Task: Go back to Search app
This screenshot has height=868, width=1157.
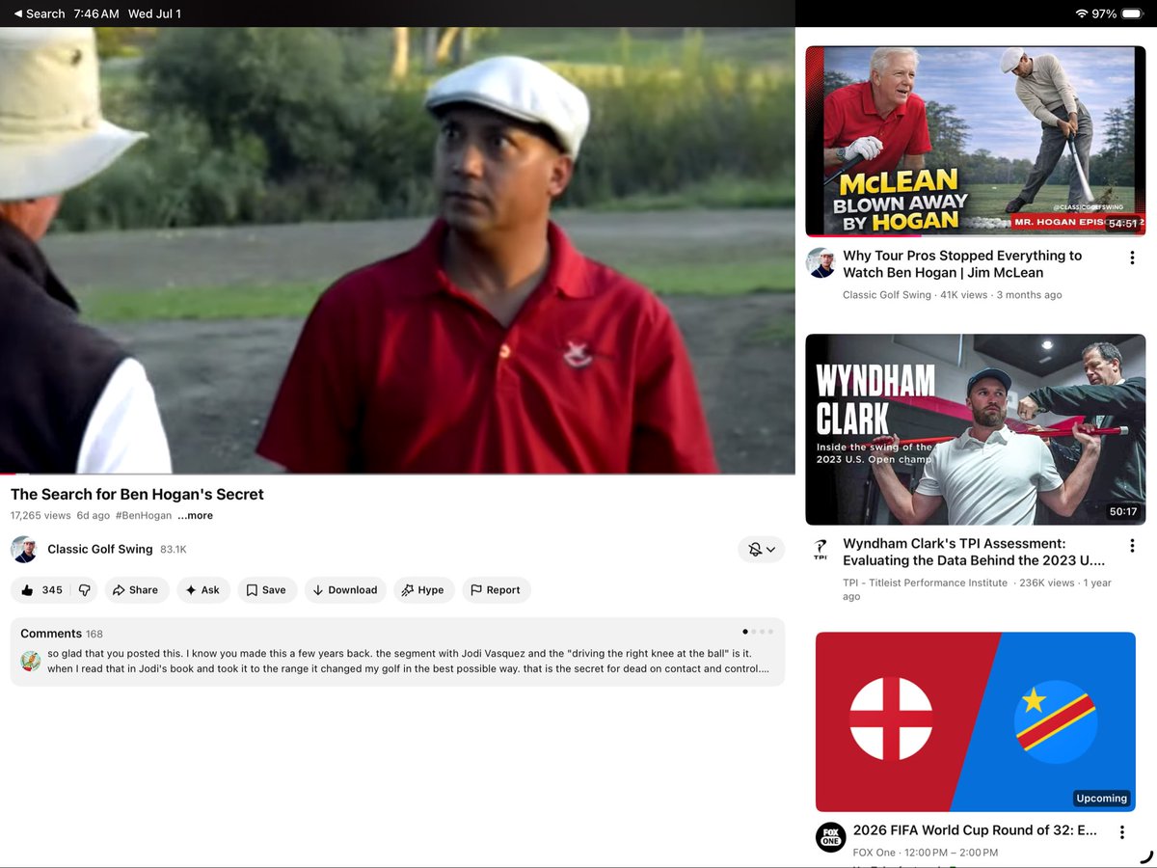Action: 40,14
